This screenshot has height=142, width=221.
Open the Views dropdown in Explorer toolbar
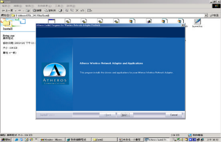(90, 10)
